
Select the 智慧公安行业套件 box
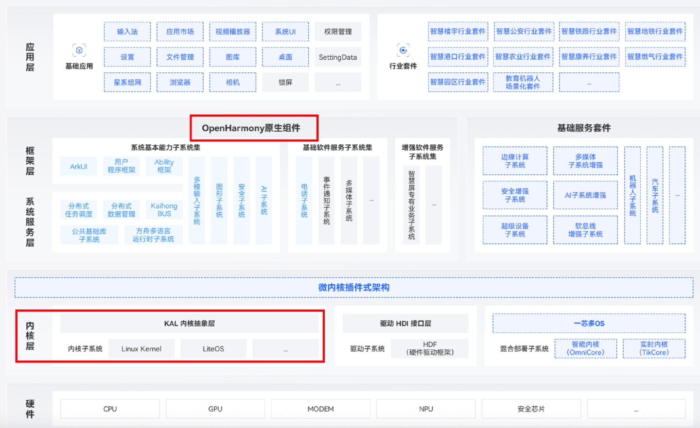click(524, 31)
